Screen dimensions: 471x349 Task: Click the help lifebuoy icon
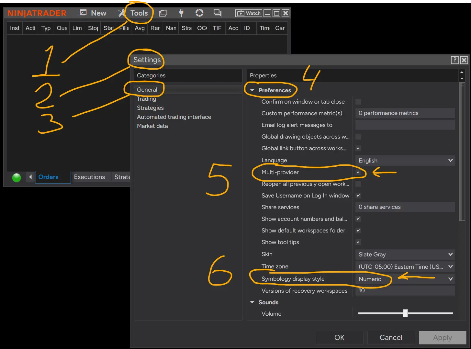[x=199, y=13]
